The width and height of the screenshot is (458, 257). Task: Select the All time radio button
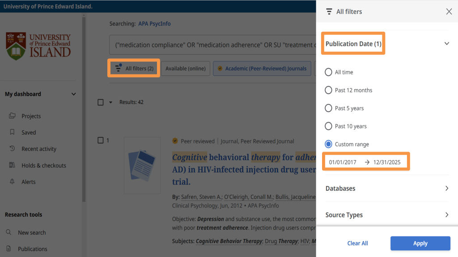click(x=329, y=72)
